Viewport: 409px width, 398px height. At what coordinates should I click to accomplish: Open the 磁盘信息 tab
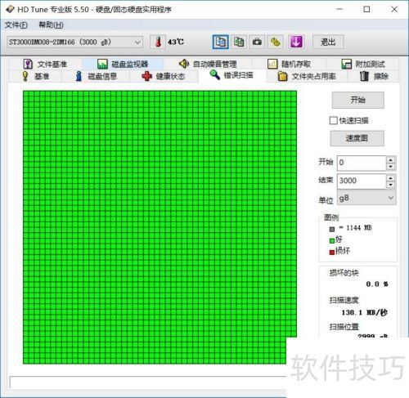(x=96, y=76)
